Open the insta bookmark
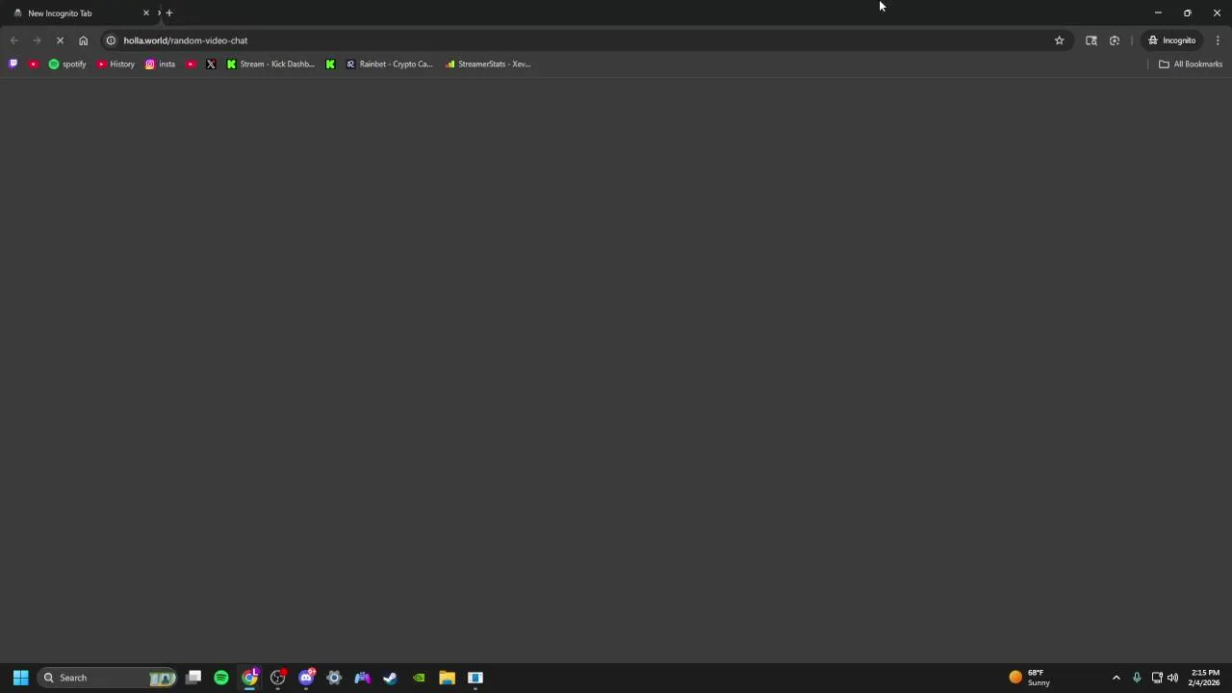 (160, 64)
